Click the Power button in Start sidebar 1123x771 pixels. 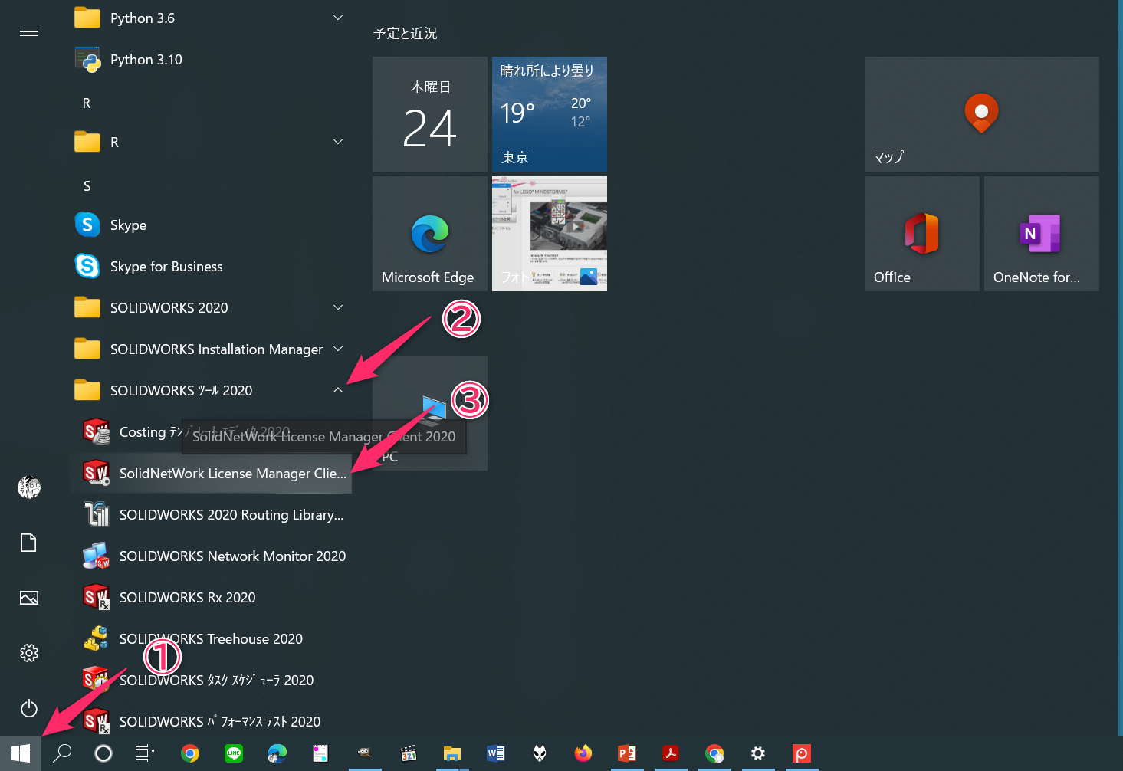pyautogui.click(x=29, y=708)
